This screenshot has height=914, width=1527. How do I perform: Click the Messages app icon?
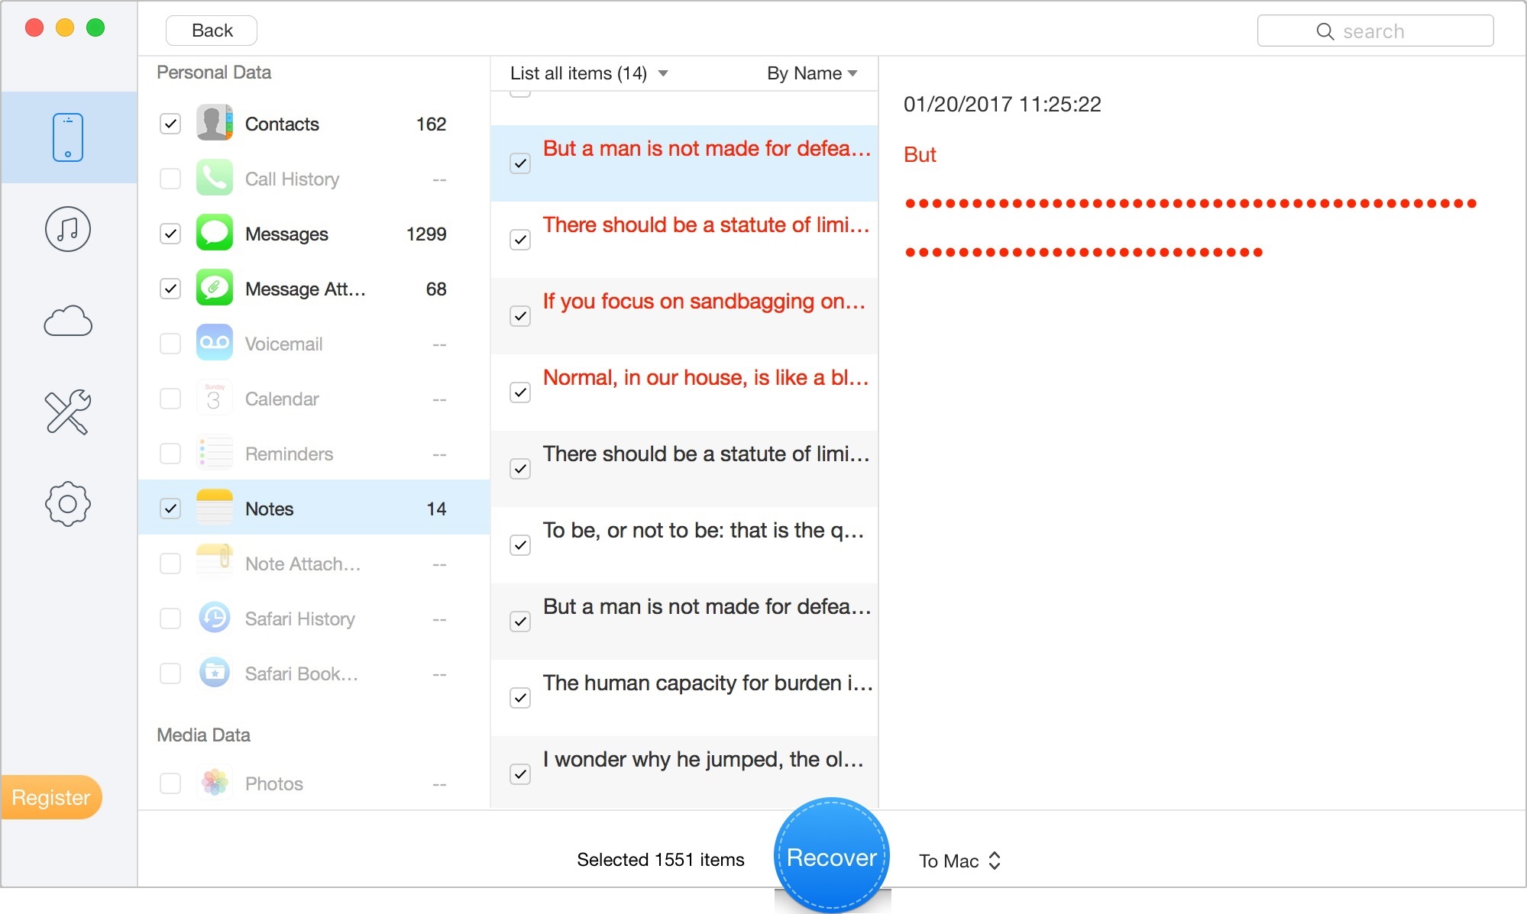(213, 234)
